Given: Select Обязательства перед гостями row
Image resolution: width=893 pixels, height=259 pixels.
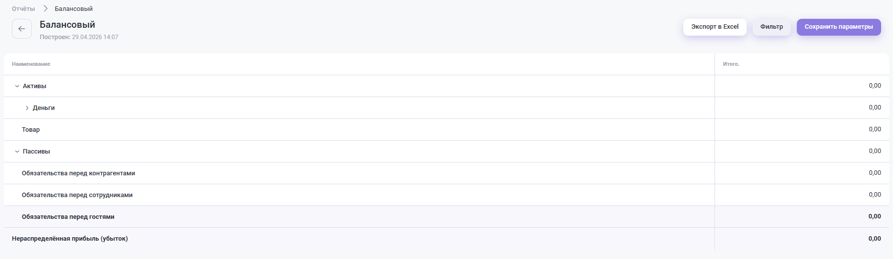Looking at the screenshot, I should click(x=68, y=217).
